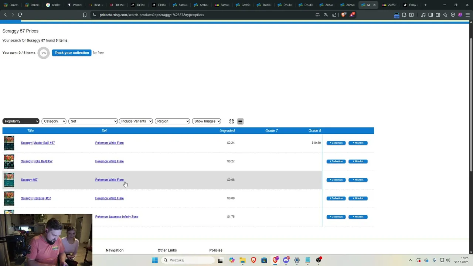Image resolution: width=473 pixels, height=266 pixels.
Task: Reload the PriceCharting page
Action: pos(20,15)
